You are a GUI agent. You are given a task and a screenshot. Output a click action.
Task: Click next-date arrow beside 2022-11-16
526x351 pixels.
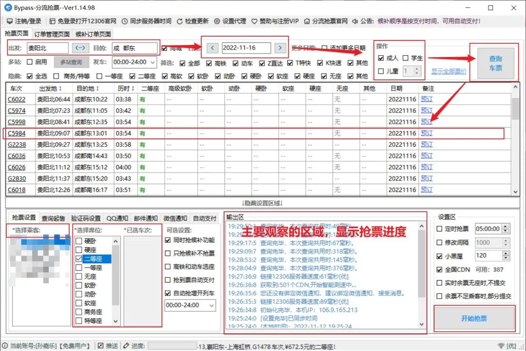click(281, 49)
